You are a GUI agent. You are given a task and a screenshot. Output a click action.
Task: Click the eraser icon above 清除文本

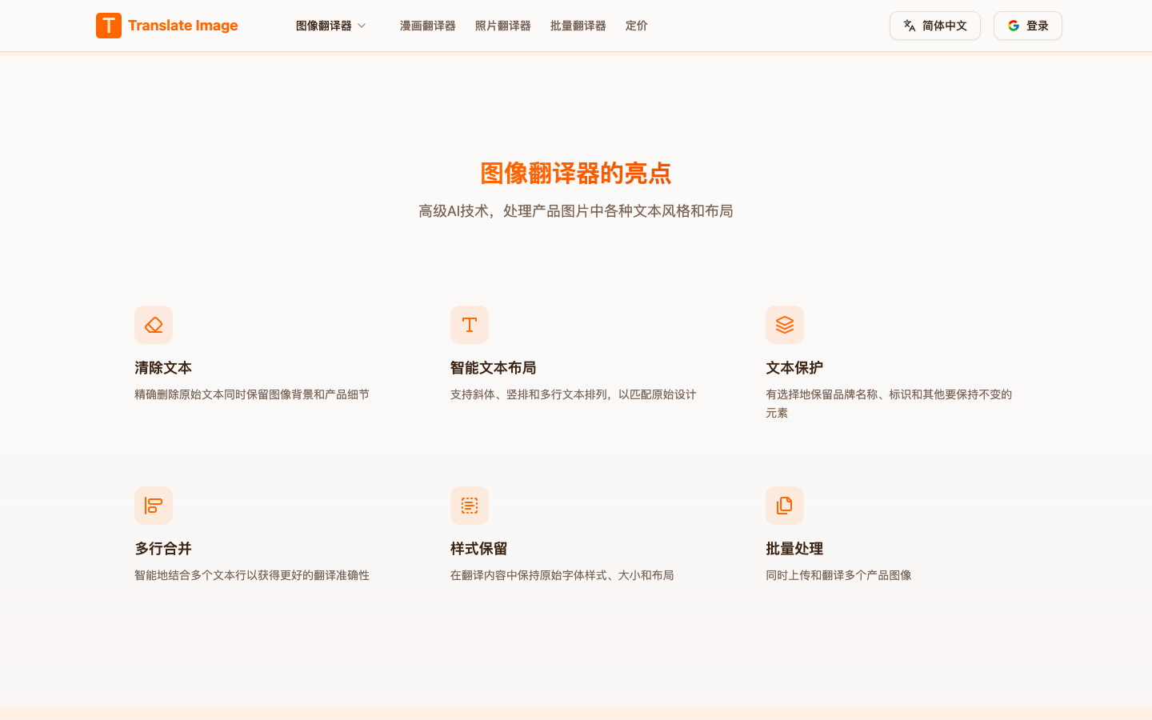coord(154,325)
